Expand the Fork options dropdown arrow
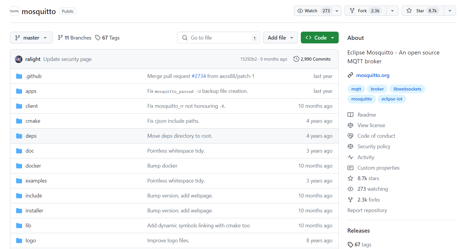464x249 pixels. (x=392, y=11)
